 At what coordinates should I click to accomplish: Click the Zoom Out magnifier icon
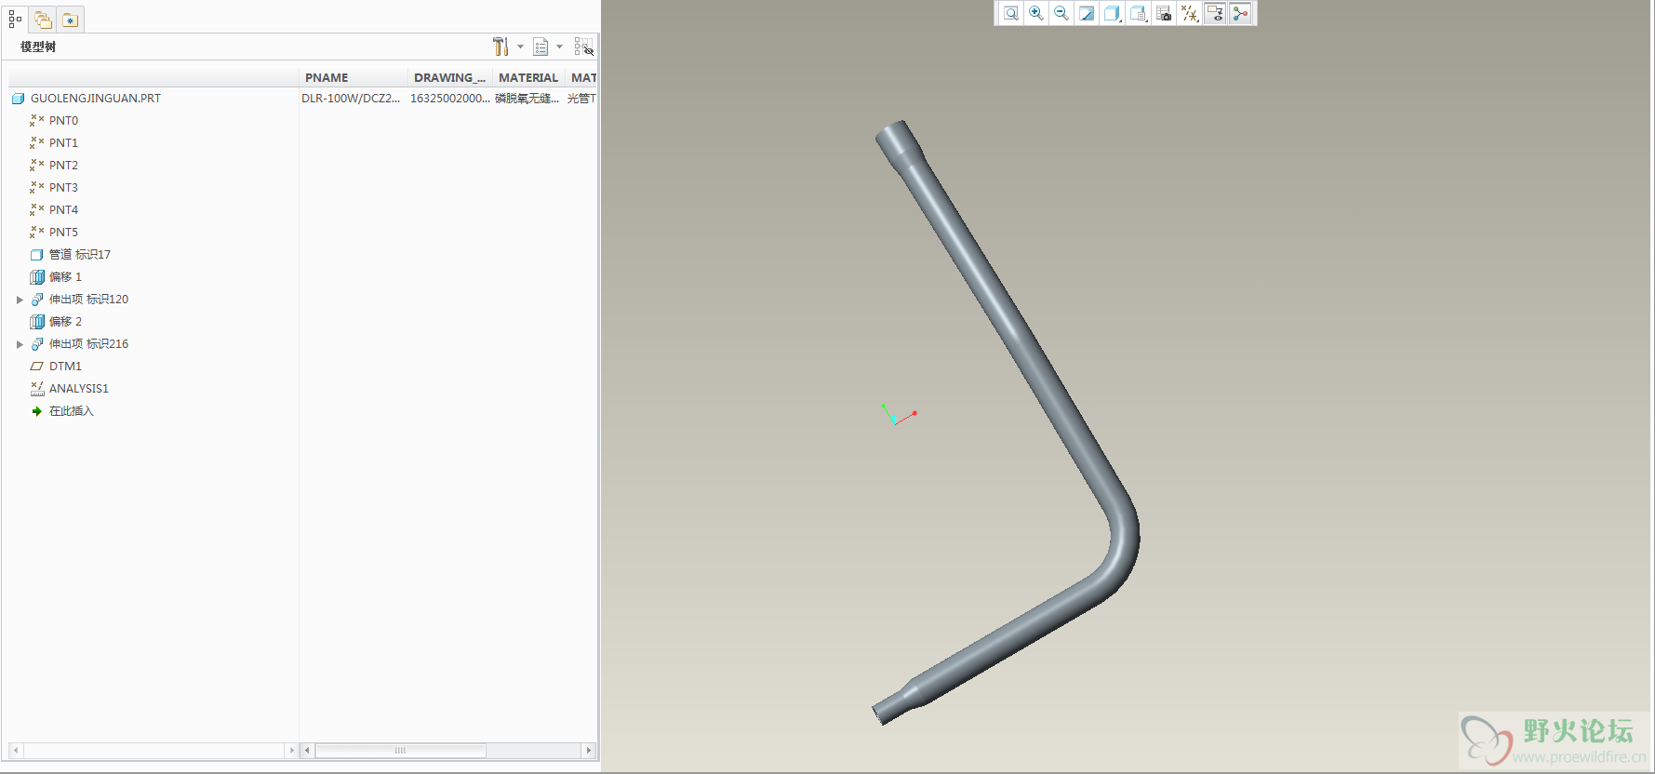tap(1061, 14)
